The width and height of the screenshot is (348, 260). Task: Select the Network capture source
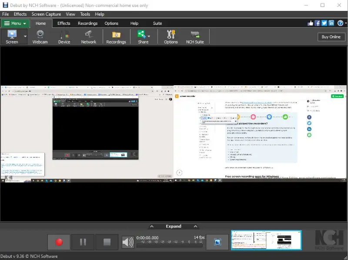(x=89, y=37)
